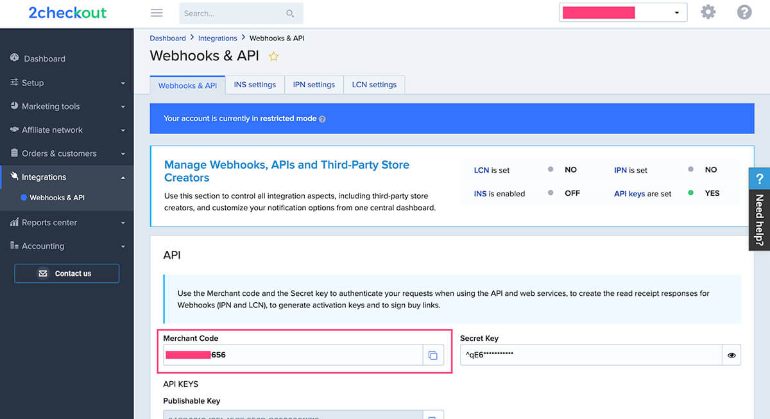Open the LCN settings tab

[374, 84]
